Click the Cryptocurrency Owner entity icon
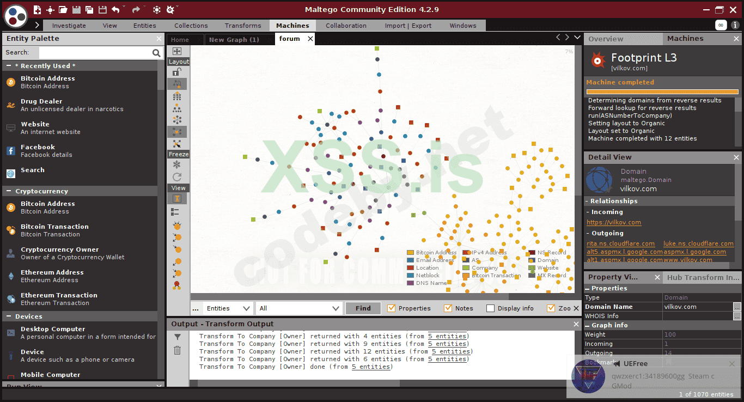 pyautogui.click(x=11, y=253)
